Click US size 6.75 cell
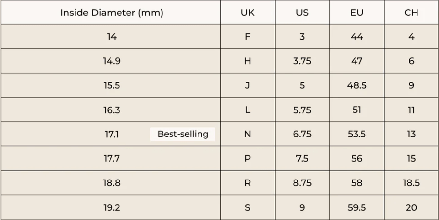 302,134
